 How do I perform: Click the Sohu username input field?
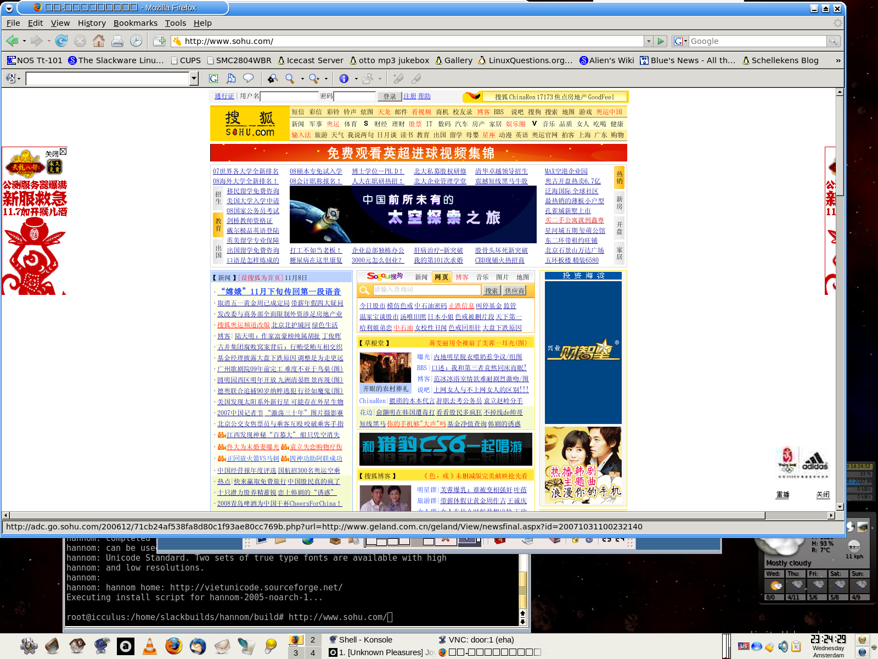(290, 97)
